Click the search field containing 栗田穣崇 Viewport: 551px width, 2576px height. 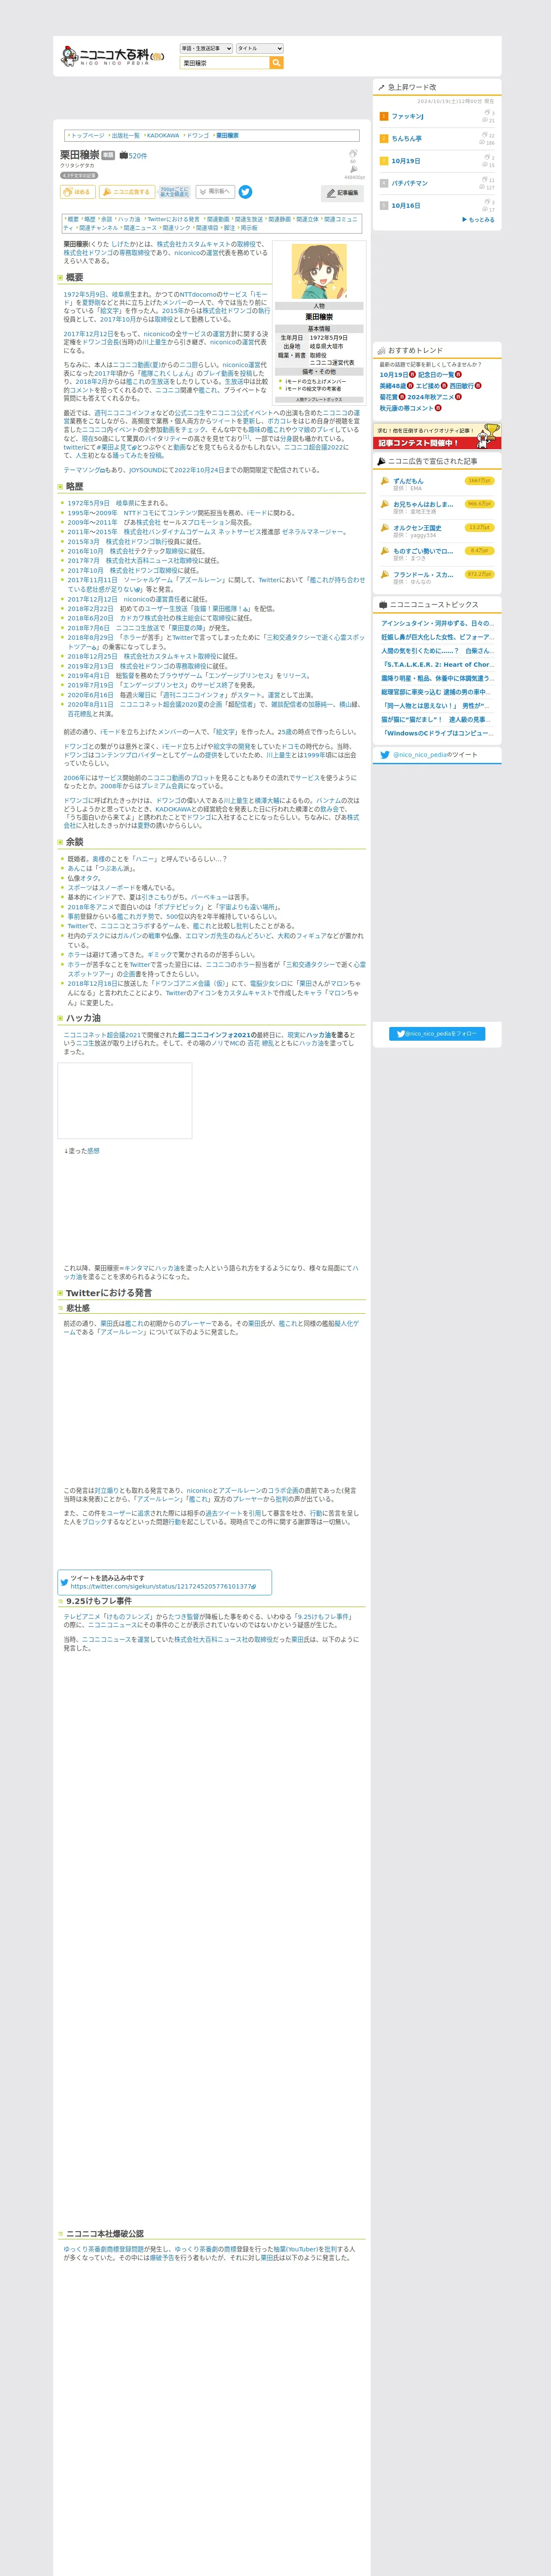click(x=225, y=63)
